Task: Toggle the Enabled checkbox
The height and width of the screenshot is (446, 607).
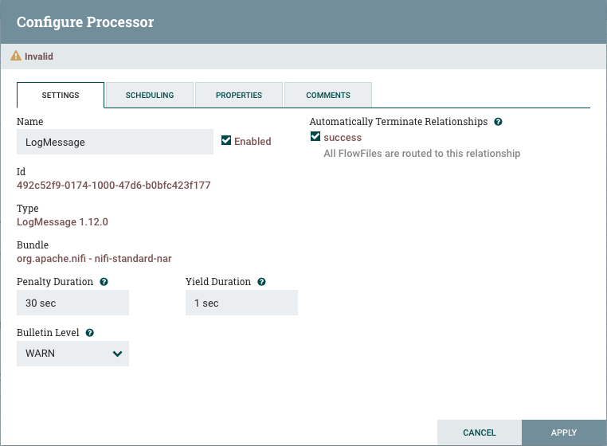Action: pyautogui.click(x=226, y=141)
